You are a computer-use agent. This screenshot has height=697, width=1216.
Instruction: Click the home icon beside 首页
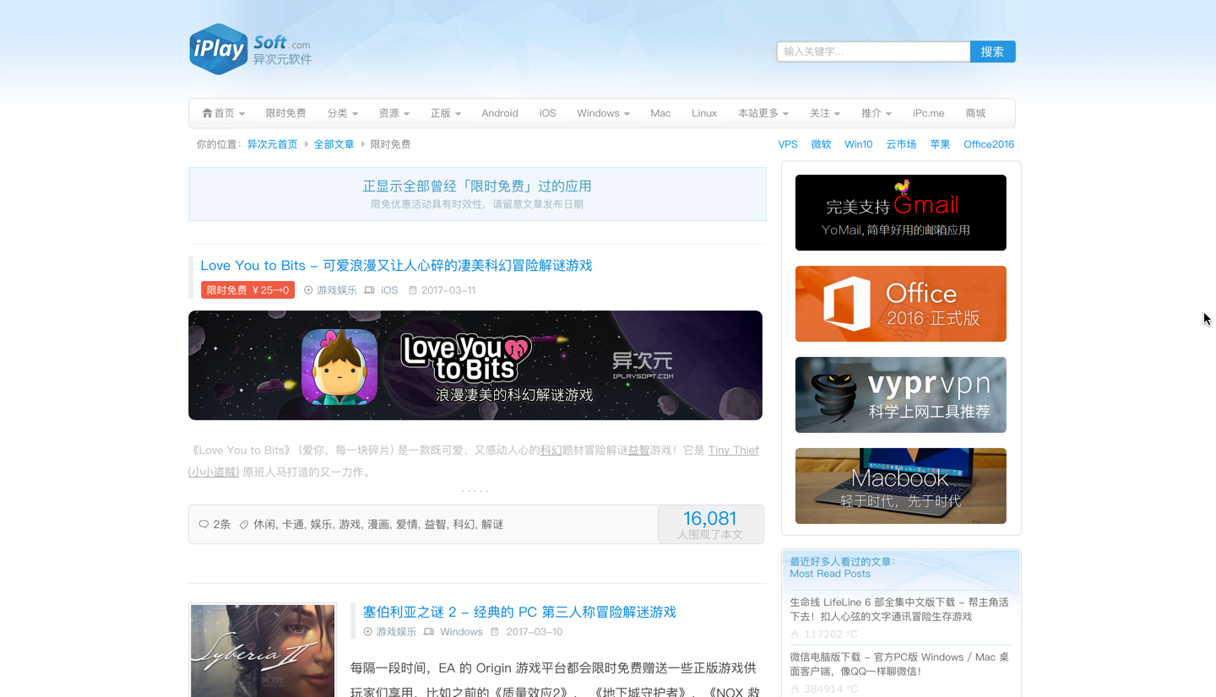(x=207, y=113)
